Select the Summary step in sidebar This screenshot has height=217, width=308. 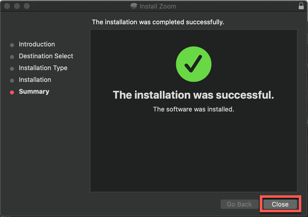pos(34,91)
